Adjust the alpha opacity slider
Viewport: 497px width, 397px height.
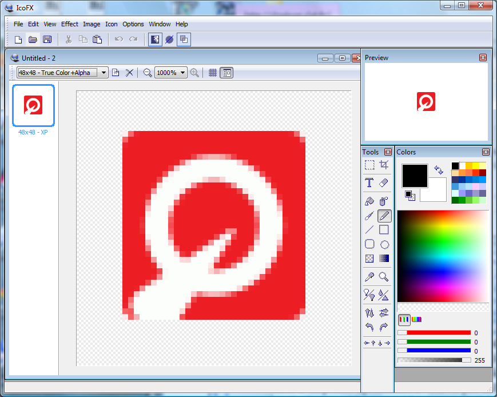435,360
